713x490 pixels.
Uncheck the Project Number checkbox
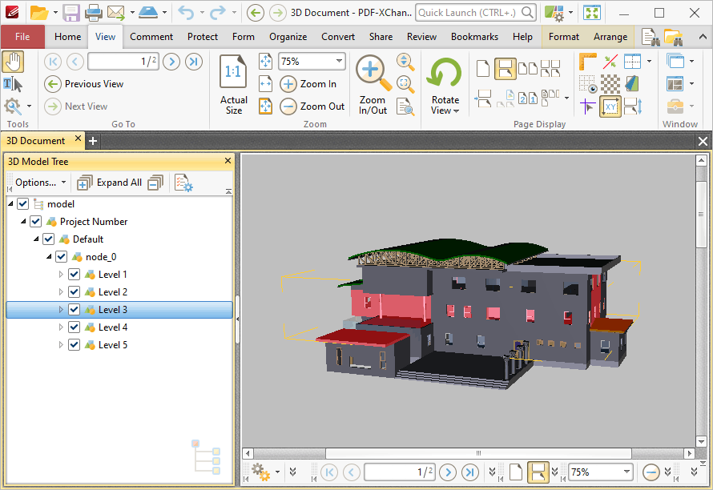pyautogui.click(x=36, y=222)
